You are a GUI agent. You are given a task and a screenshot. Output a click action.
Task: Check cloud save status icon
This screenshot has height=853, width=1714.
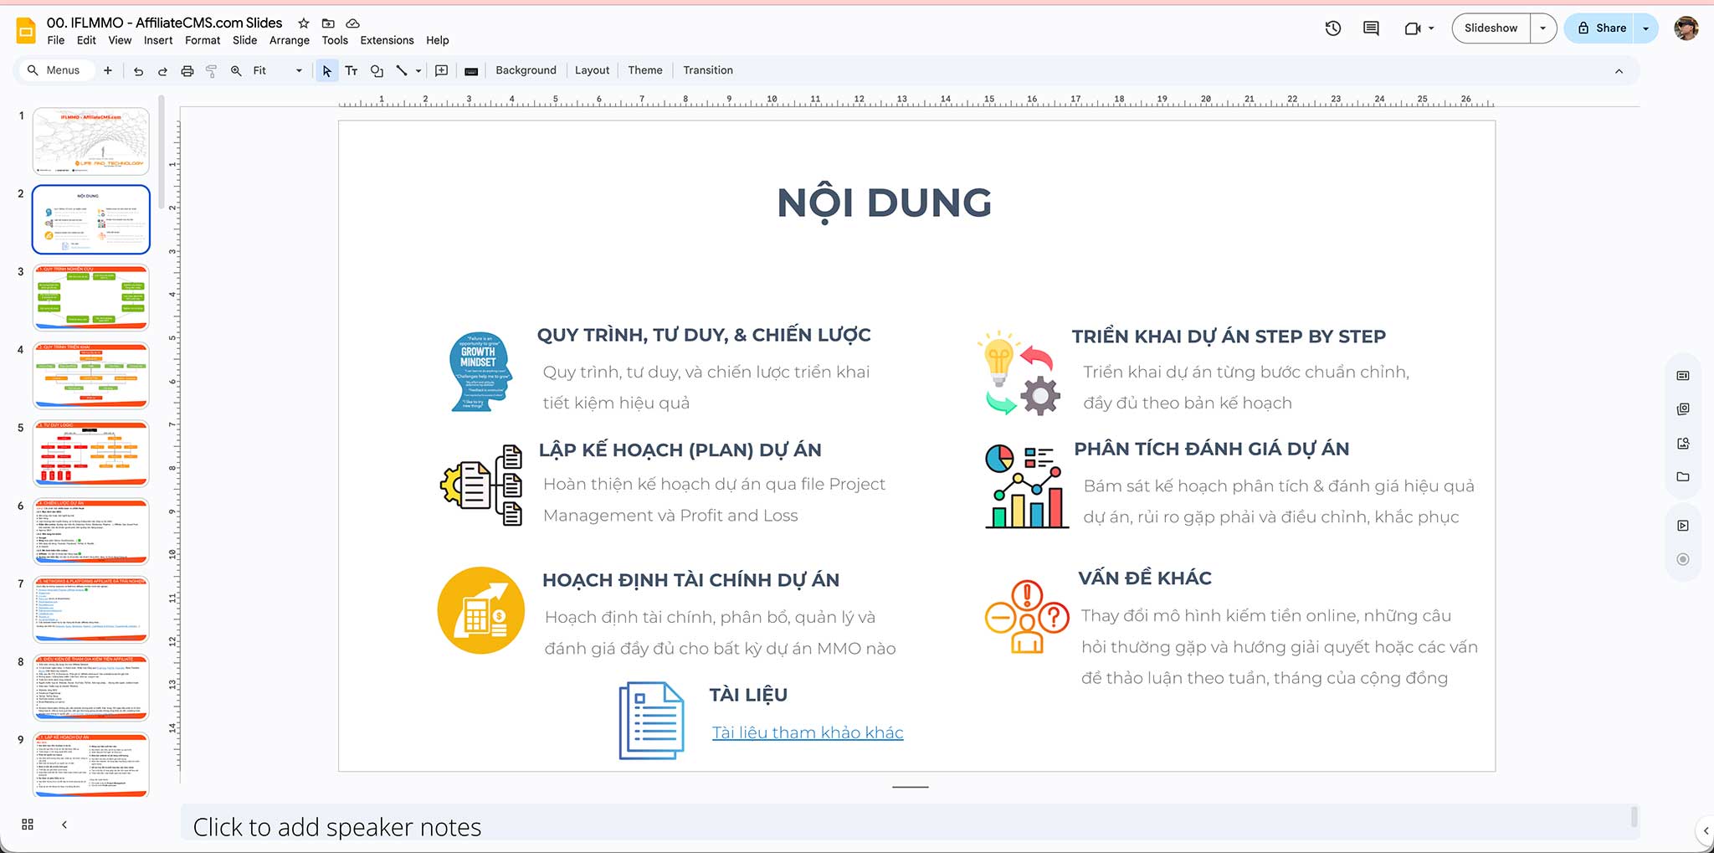pos(353,23)
